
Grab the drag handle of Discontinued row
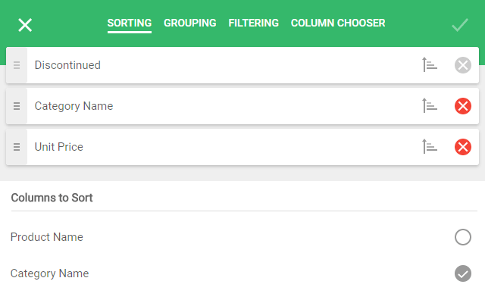(x=17, y=65)
